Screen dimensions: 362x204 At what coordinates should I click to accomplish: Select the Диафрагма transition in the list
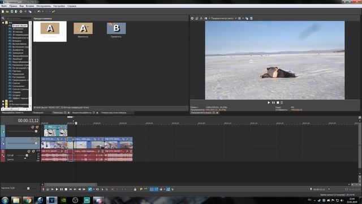tap(18, 50)
